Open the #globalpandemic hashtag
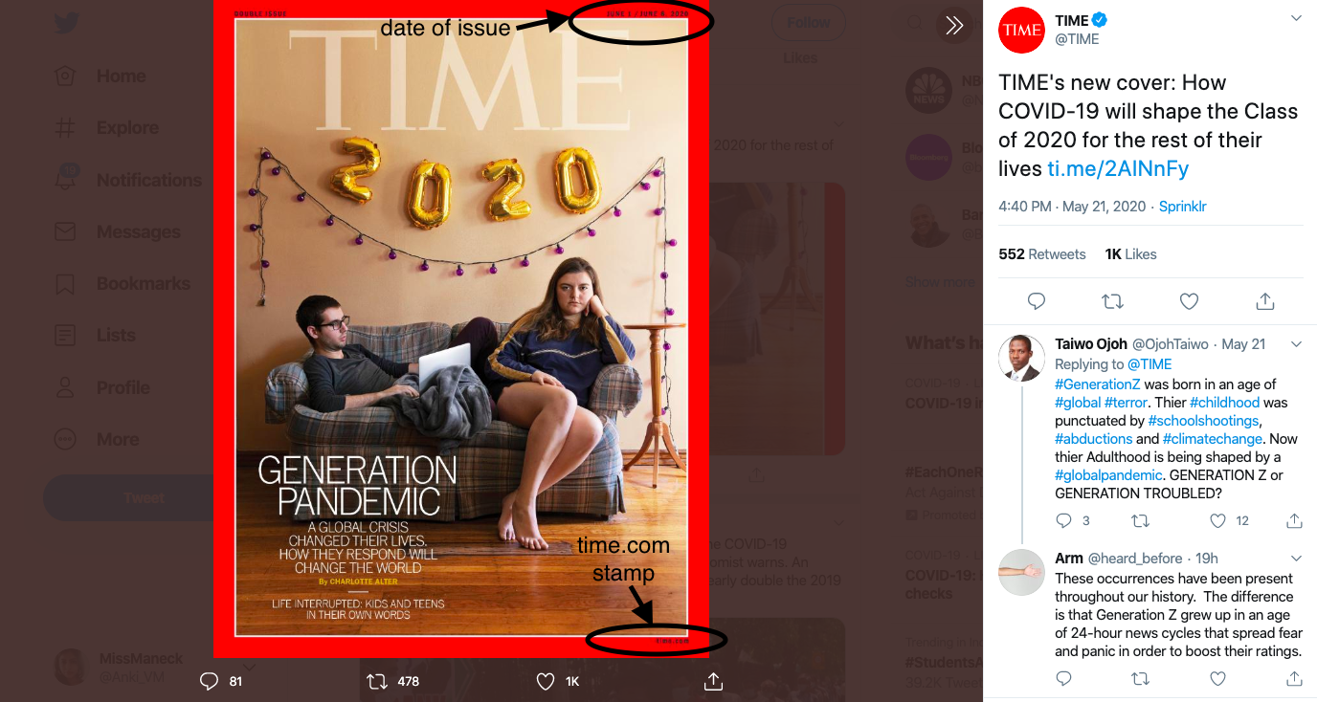The height and width of the screenshot is (702, 1317). (1109, 475)
